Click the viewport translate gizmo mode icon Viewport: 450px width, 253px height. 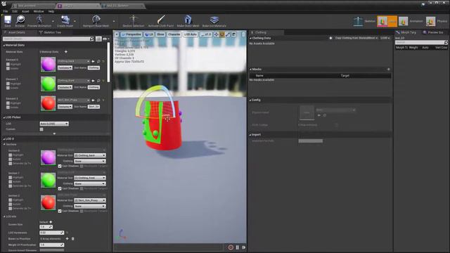(x=216, y=34)
